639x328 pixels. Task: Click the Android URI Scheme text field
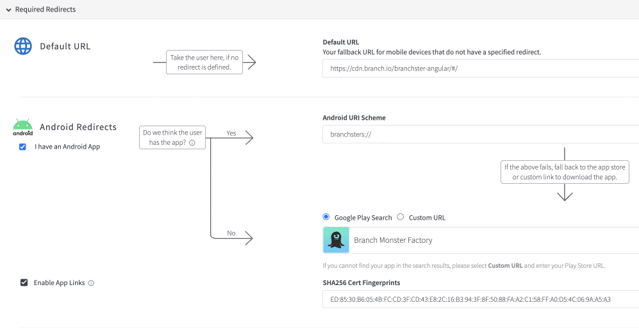coord(481,135)
